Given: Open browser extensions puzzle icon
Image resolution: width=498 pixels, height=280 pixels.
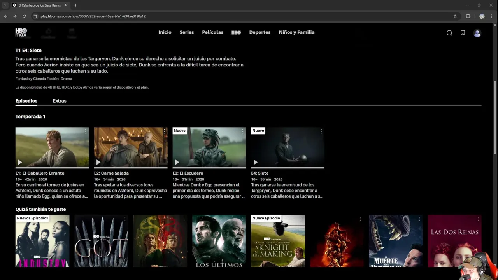Looking at the screenshot, I should pyautogui.click(x=468, y=16).
